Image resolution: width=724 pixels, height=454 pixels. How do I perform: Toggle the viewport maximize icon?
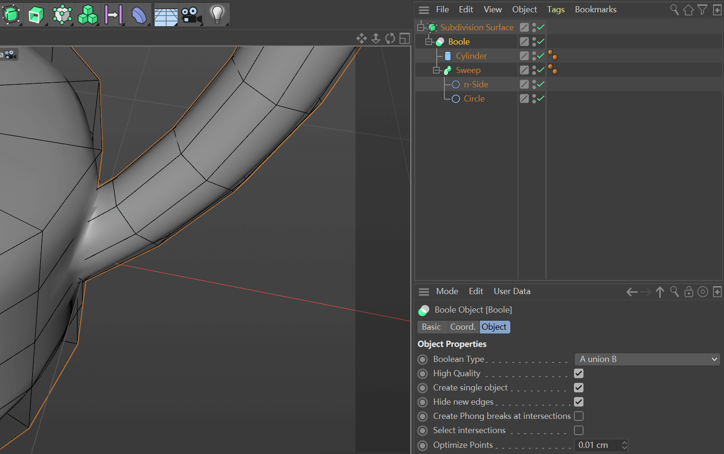click(x=404, y=38)
